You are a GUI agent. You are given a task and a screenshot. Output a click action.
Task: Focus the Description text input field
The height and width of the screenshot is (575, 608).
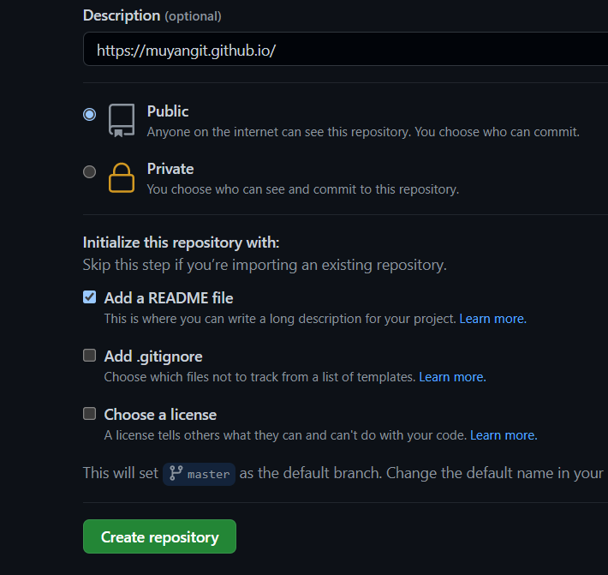coord(343,51)
